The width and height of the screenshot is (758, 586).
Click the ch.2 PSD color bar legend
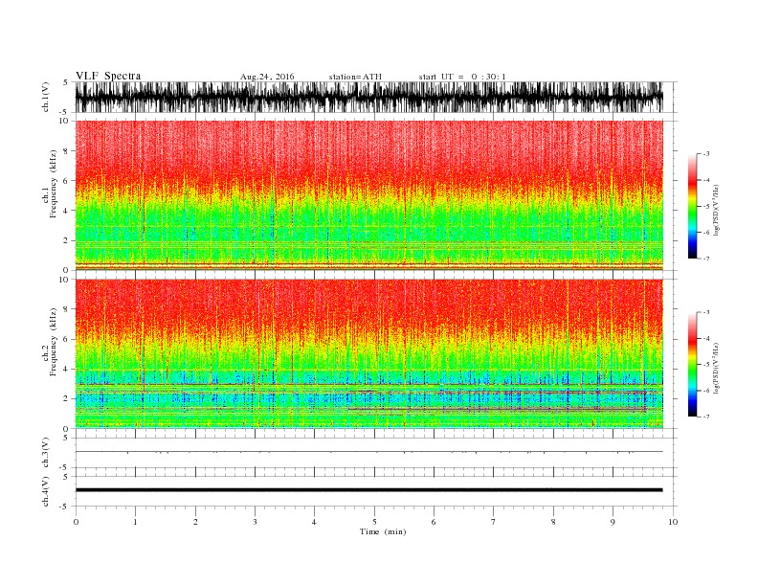(x=692, y=364)
